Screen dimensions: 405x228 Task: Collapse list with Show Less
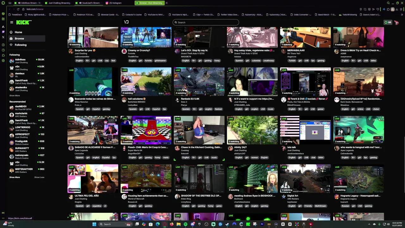(39, 177)
